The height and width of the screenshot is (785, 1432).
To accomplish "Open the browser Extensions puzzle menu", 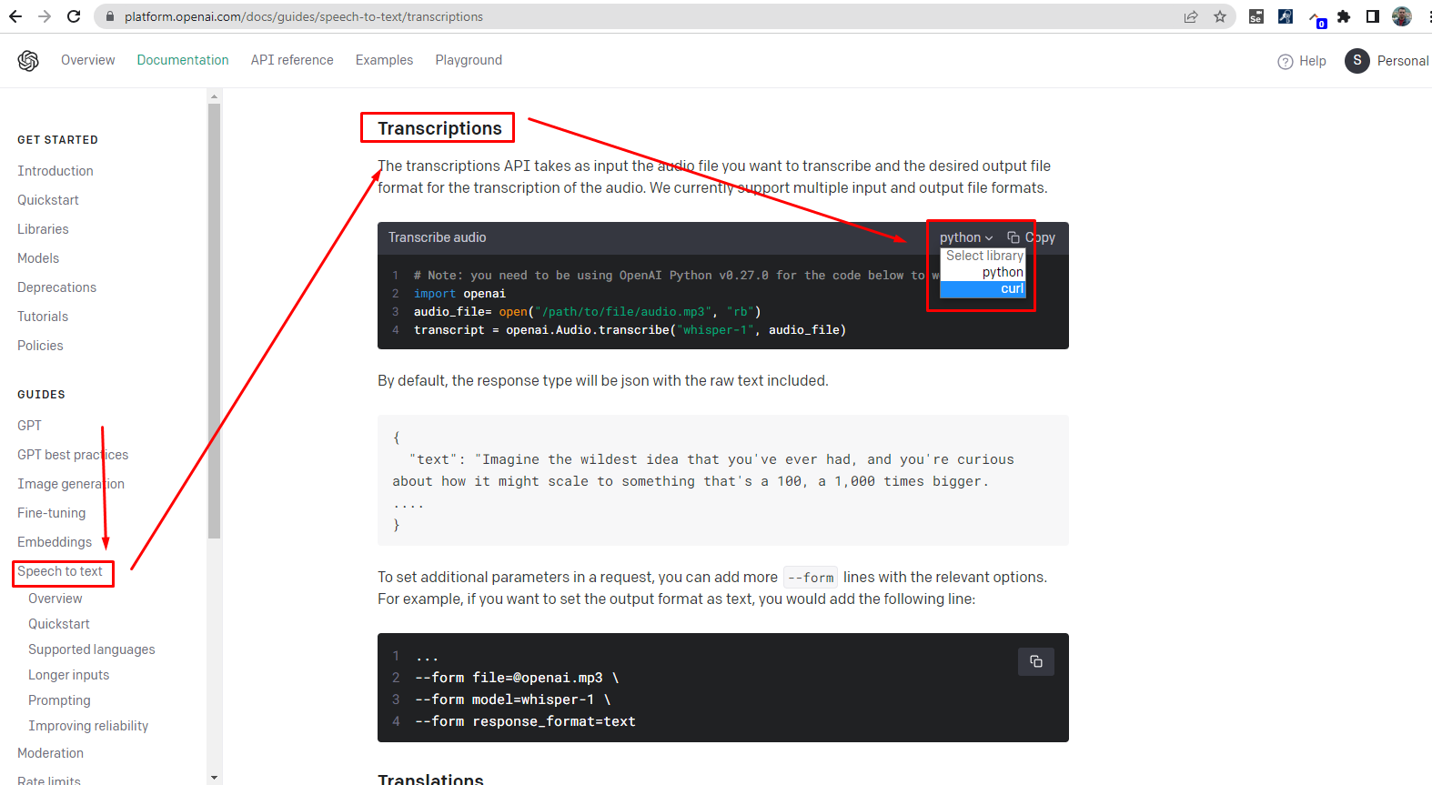I will coord(1344,16).
